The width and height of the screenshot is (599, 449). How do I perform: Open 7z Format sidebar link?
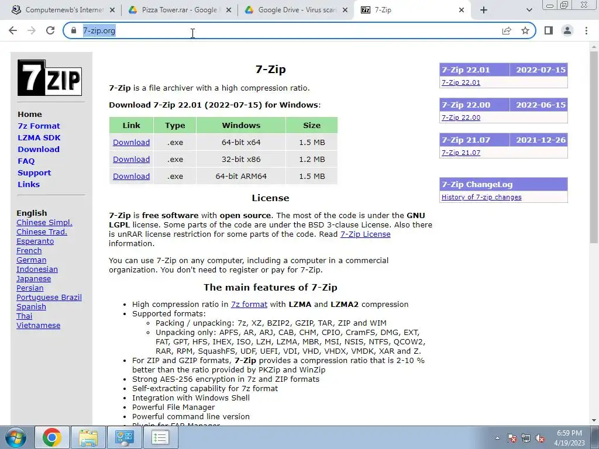pos(39,126)
